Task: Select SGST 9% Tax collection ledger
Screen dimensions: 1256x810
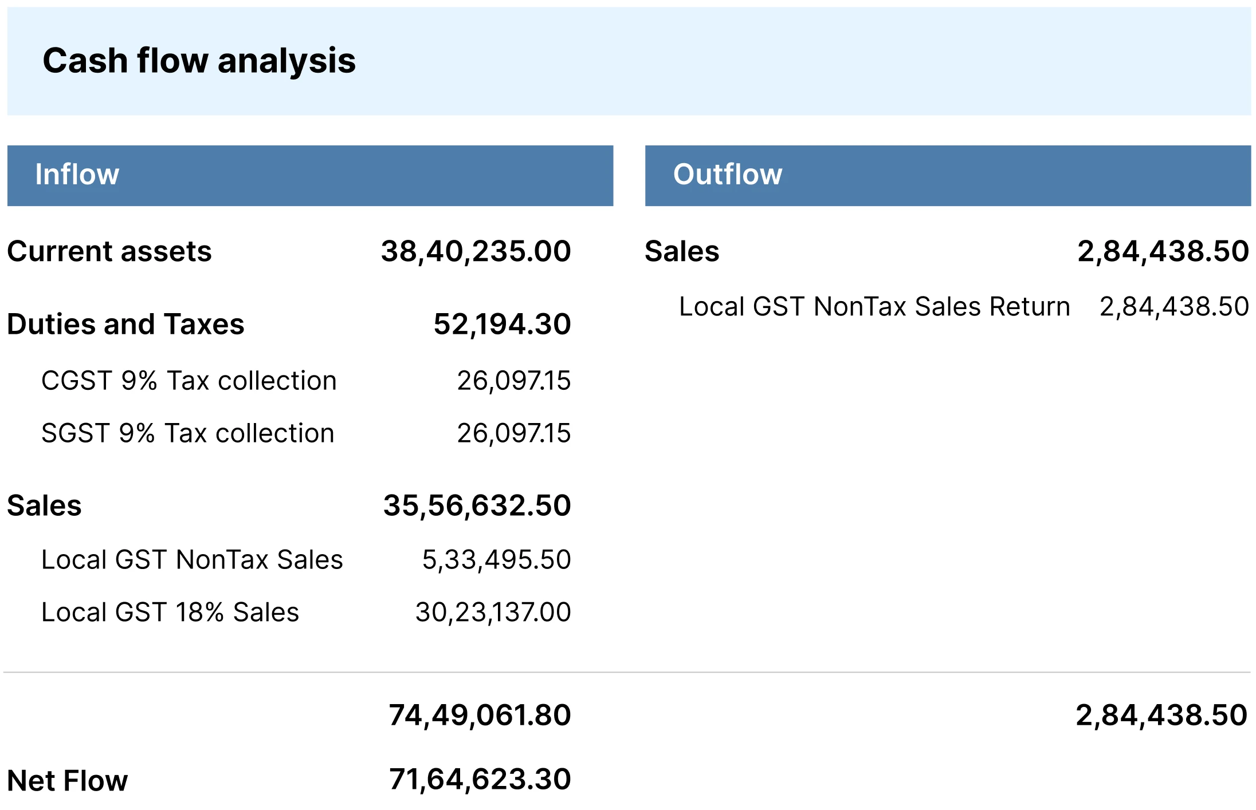Action: (x=187, y=433)
